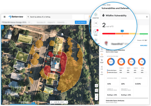
Task: Click the Zone 1 donut chart
Action: (121, 62)
